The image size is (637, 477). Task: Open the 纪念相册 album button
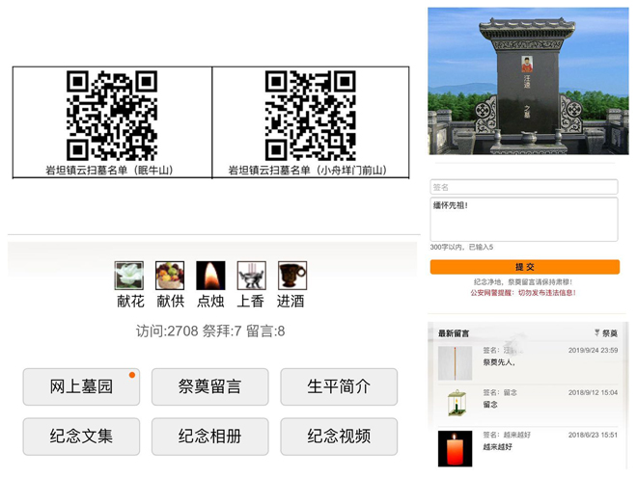[210, 437]
